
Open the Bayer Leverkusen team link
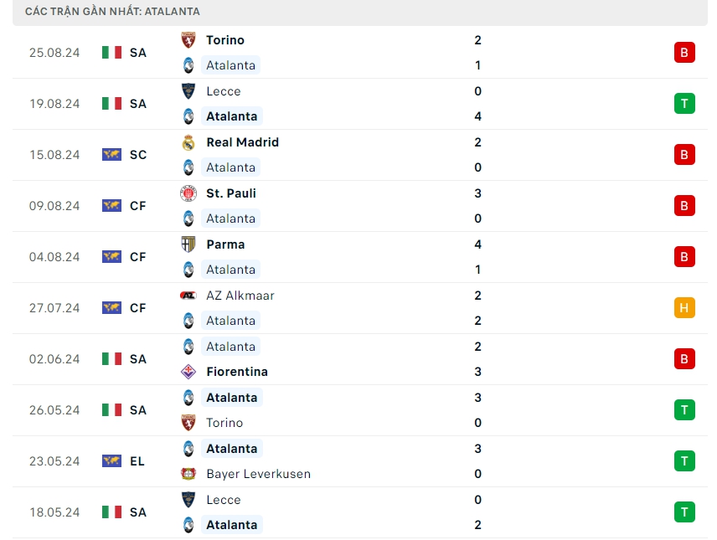tap(258, 474)
